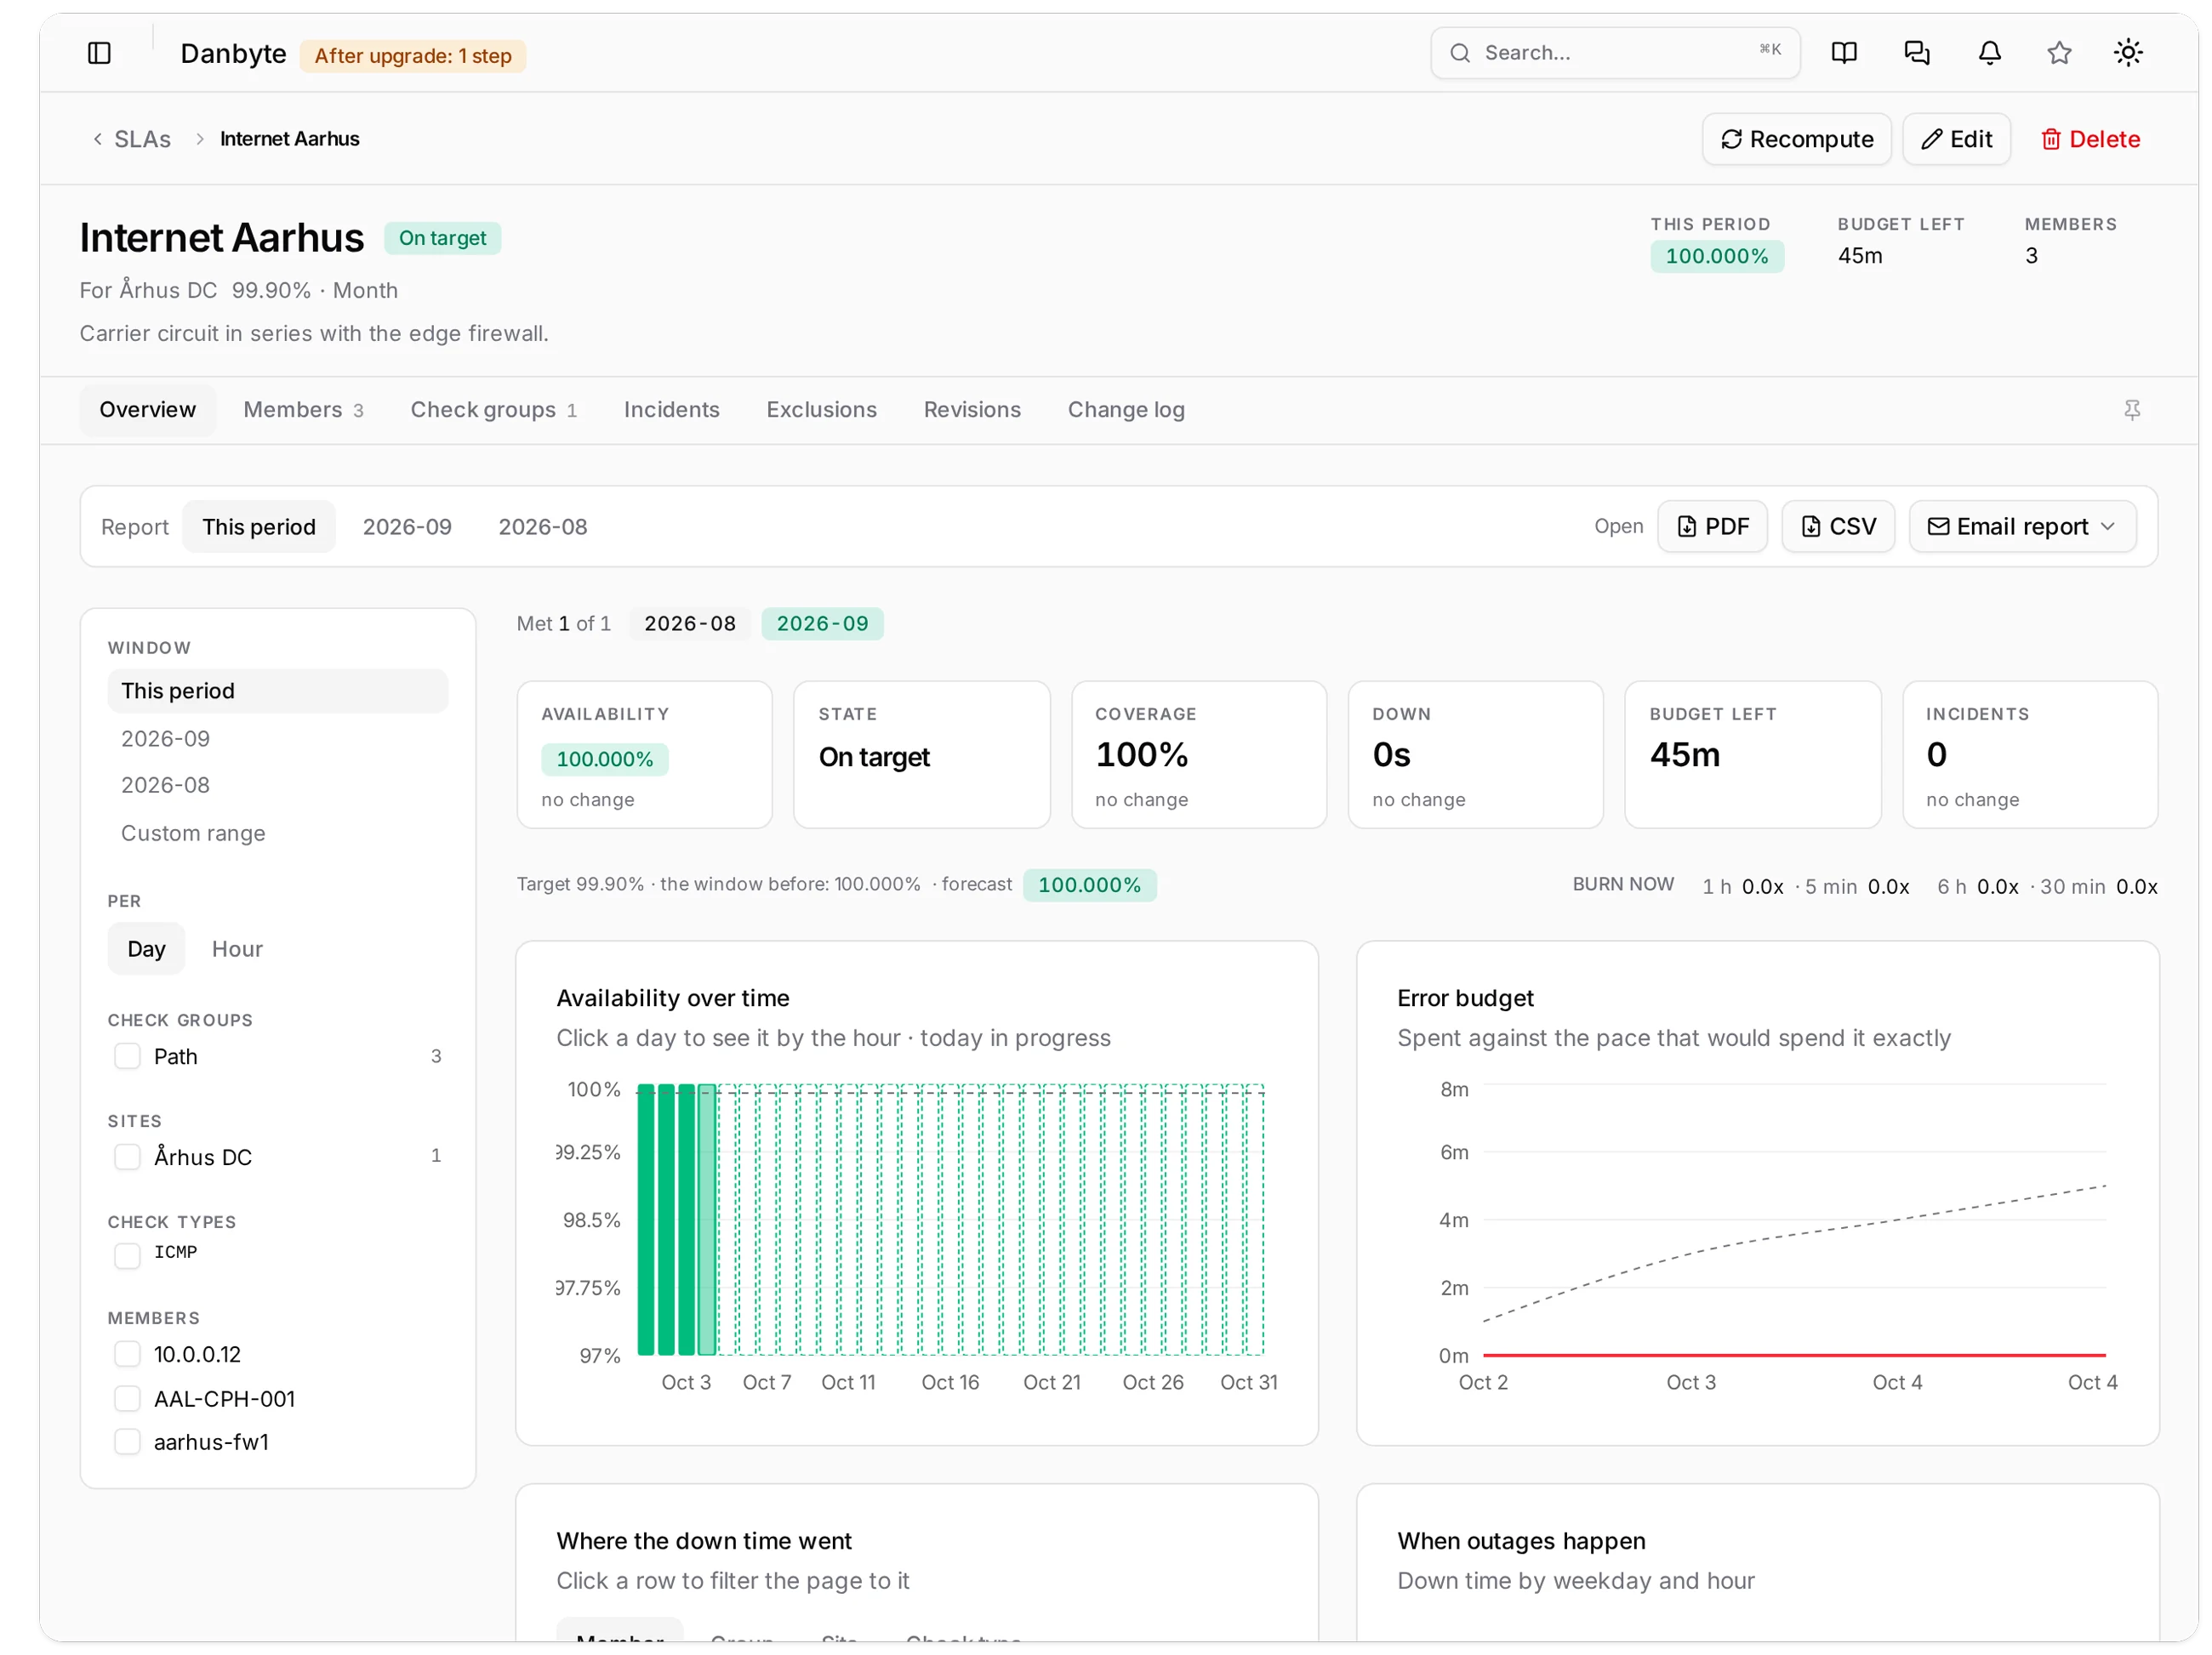Image resolution: width=2212 pixels, height=1655 pixels.
Task: Click the Availability 100.000% card
Action: pyautogui.click(x=644, y=755)
